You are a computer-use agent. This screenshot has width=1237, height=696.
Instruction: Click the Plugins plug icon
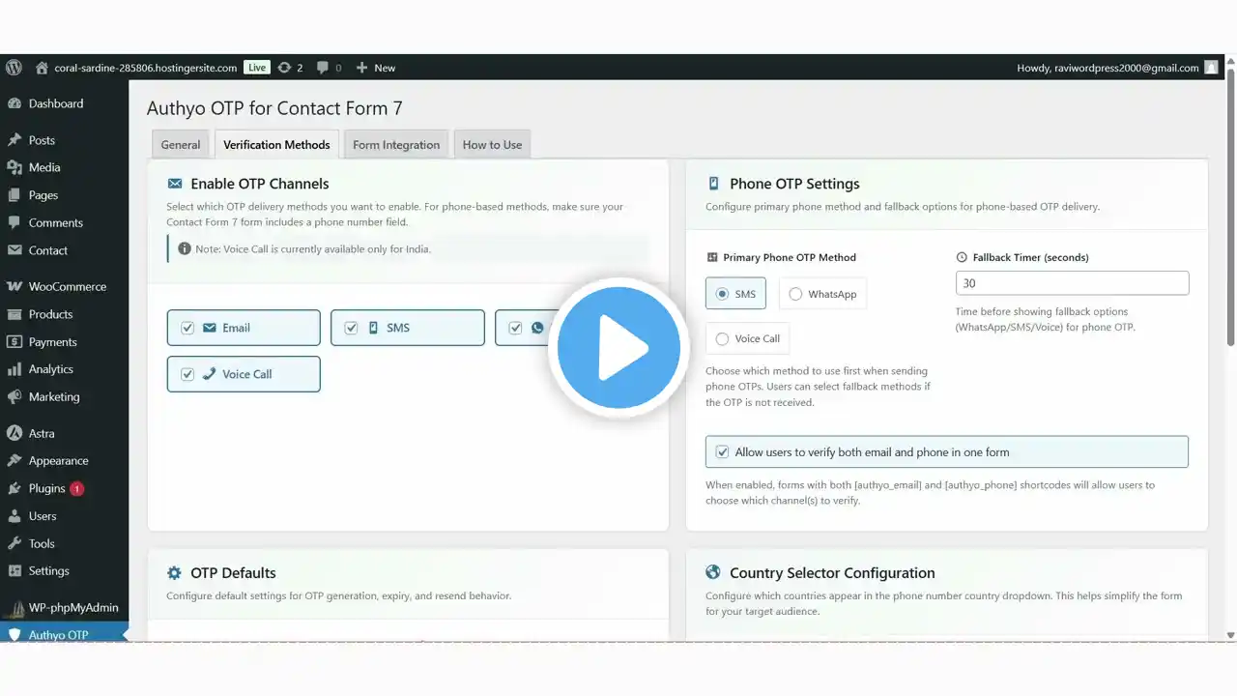pos(14,489)
